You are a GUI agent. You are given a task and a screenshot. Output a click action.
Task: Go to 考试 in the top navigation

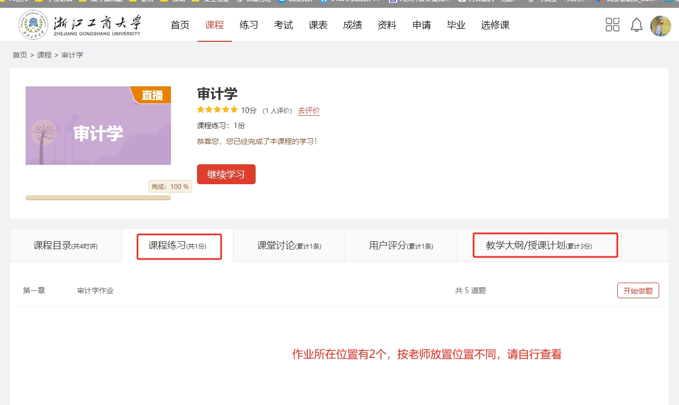point(283,25)
